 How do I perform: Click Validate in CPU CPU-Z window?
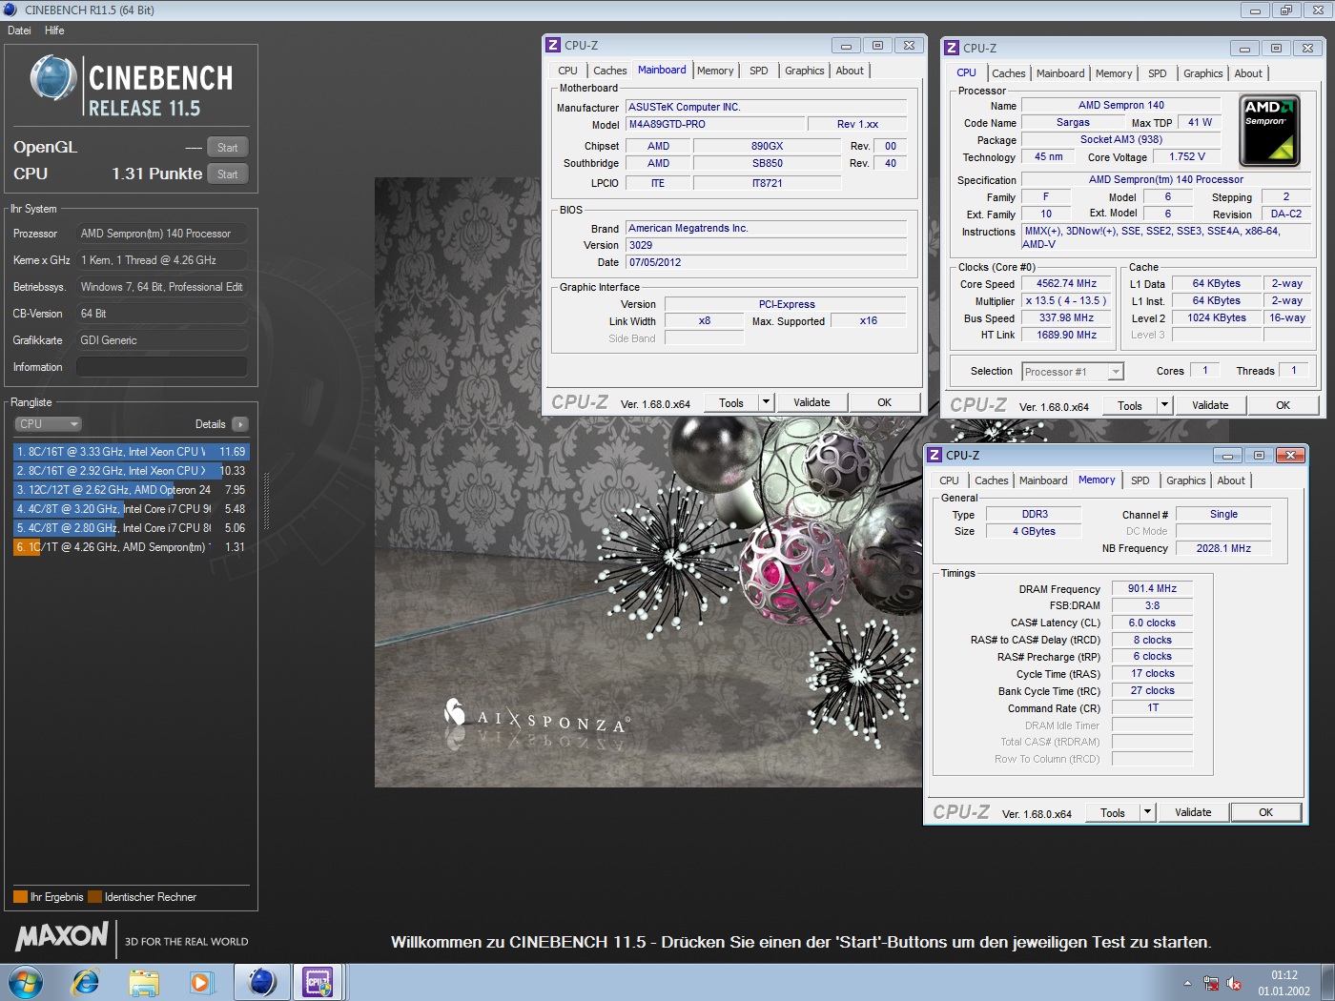click(x=1210, y=405)
